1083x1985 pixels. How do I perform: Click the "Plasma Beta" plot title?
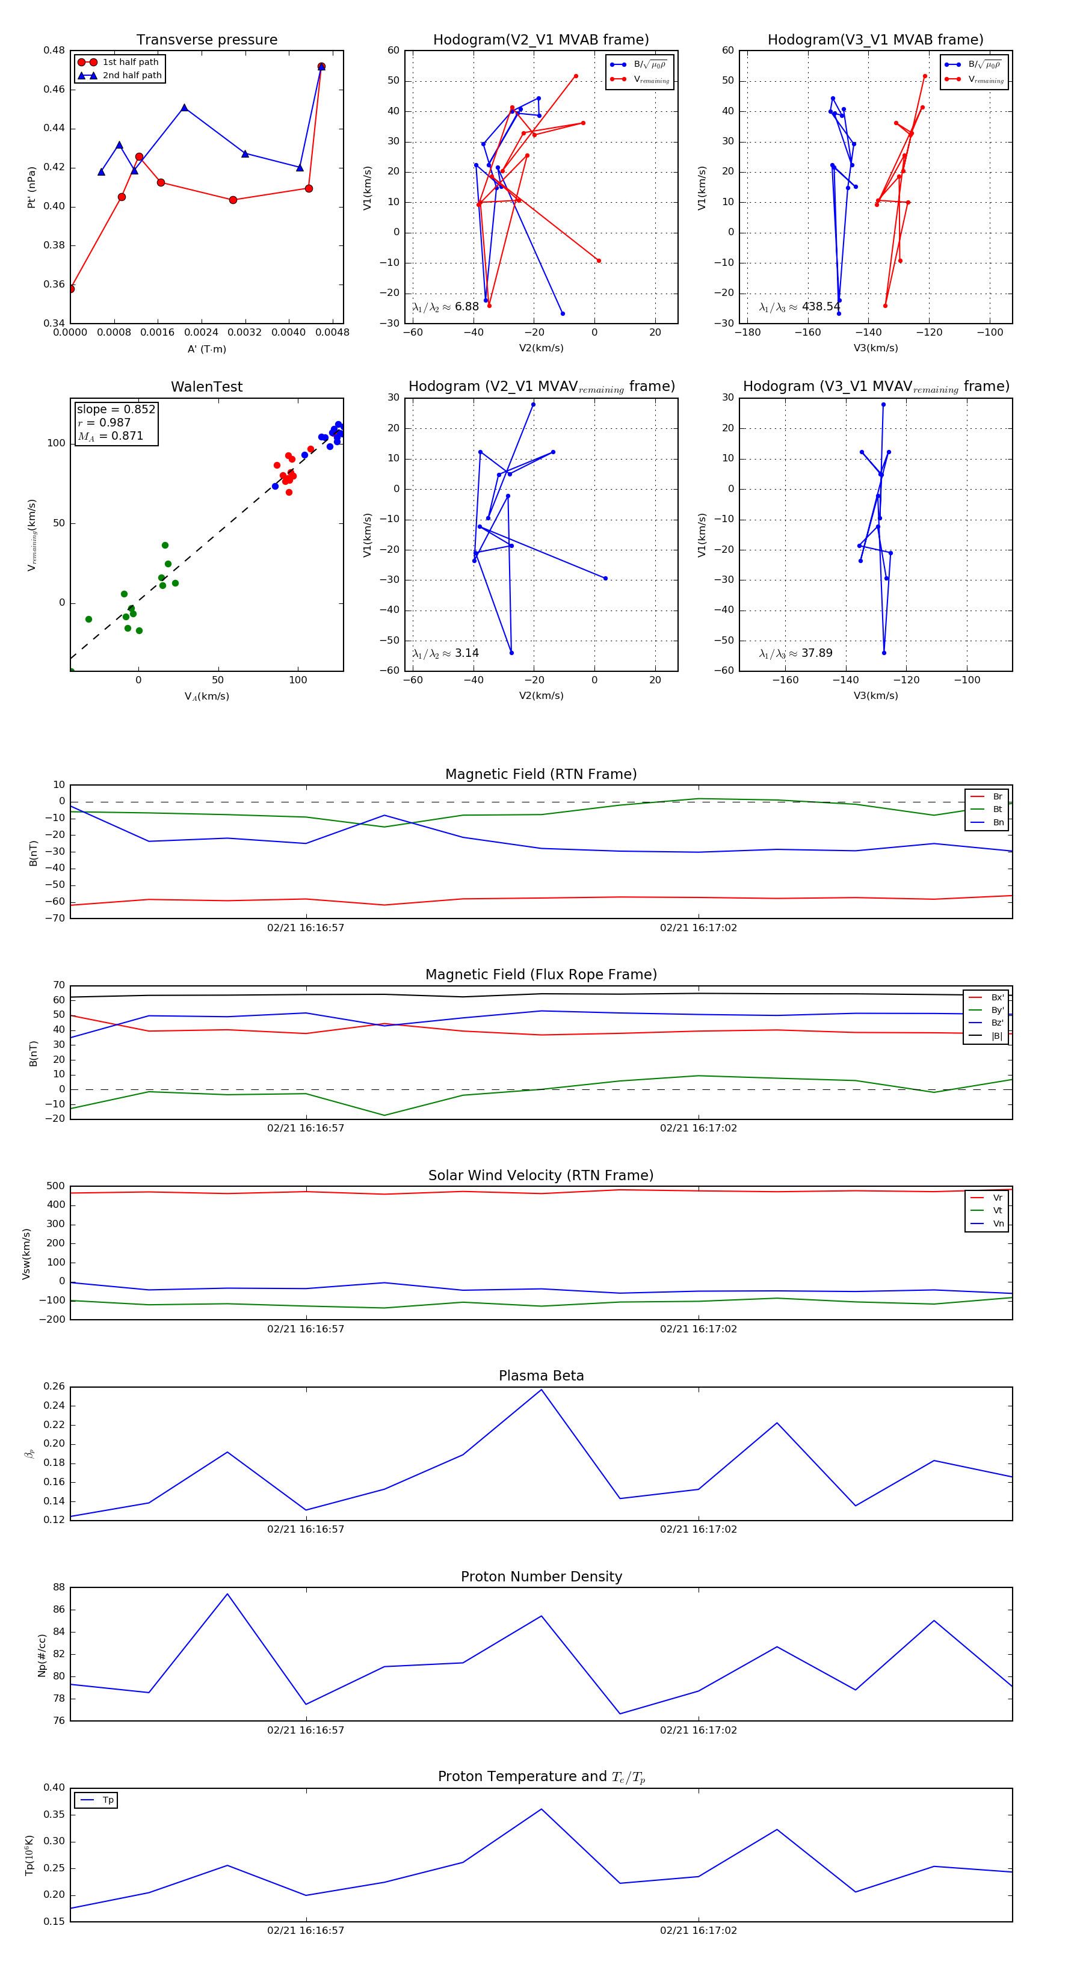click(x=541, y=1376)
